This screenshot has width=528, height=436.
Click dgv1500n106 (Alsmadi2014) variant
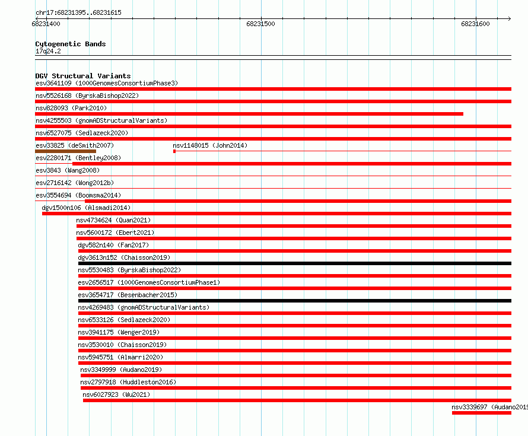click(x=86, y=208)
